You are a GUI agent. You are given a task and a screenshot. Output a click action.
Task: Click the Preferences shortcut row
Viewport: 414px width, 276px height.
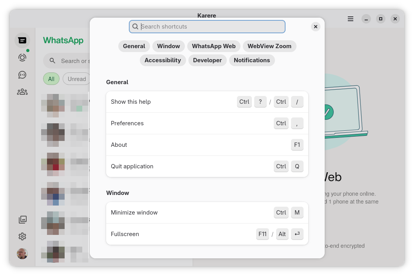(x=207, y=123)
